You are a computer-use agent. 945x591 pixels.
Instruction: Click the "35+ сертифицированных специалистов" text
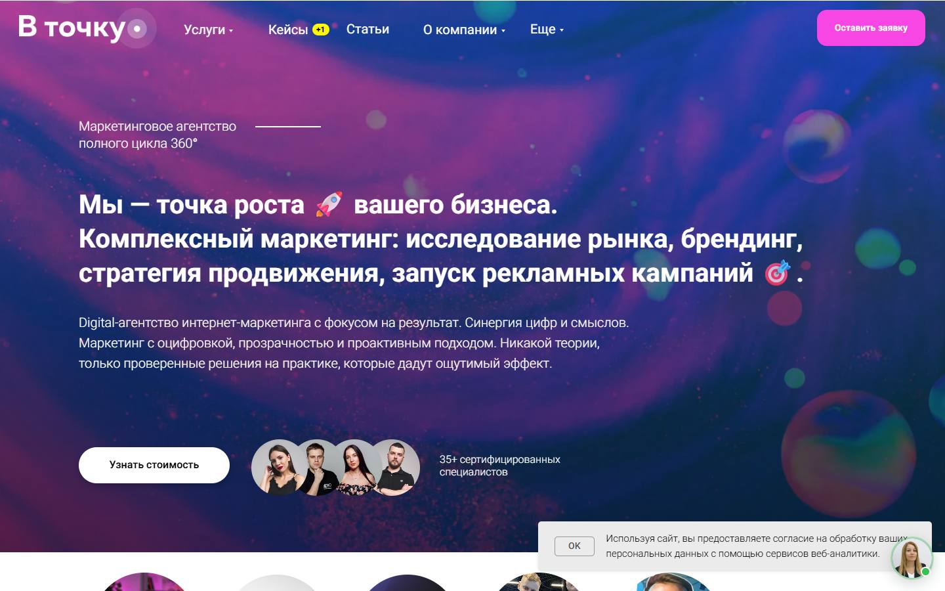(499, 466)
